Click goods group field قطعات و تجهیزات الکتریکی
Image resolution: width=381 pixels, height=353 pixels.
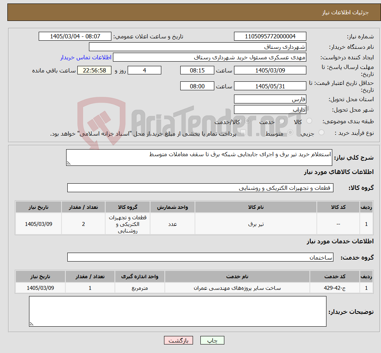(200, 188)
